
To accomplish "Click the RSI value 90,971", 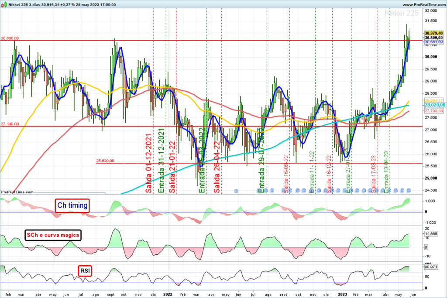I will (x=431, y=267).
